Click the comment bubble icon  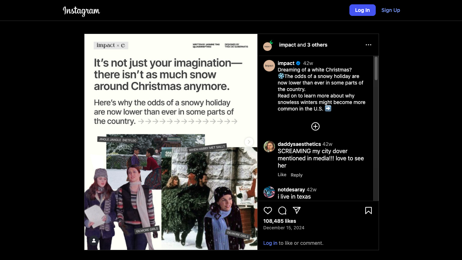click(282, 211)
